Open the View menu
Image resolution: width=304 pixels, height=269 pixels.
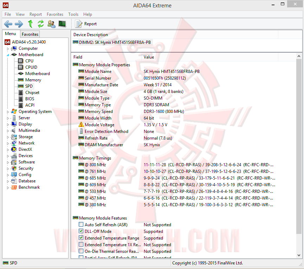[20, 14]
